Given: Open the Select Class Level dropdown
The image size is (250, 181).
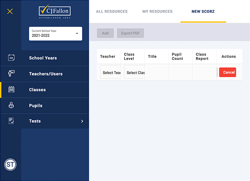Looking at the screenshot, I should tap(135, 73).
